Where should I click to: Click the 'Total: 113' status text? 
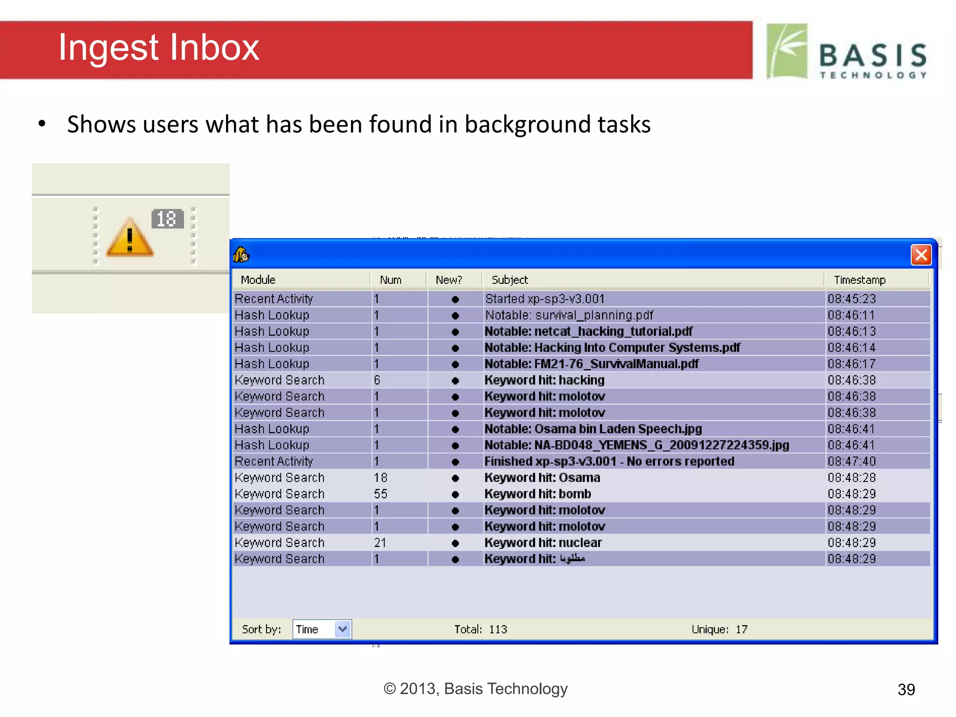tap(481, 629)
